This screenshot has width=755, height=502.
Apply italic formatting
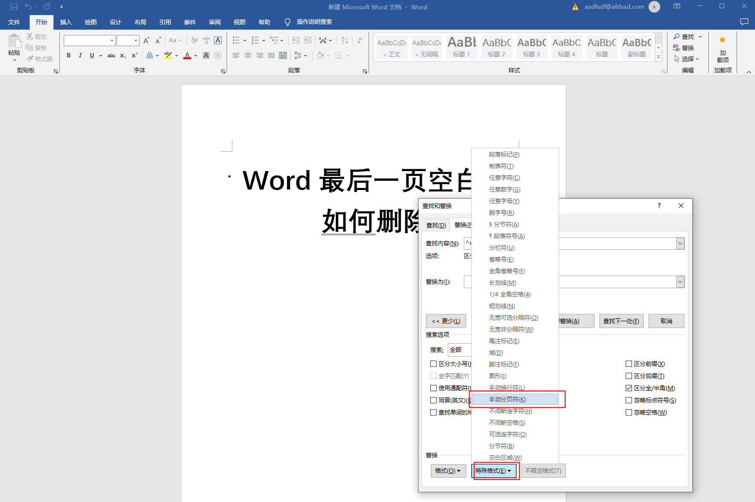click(80, 55)
